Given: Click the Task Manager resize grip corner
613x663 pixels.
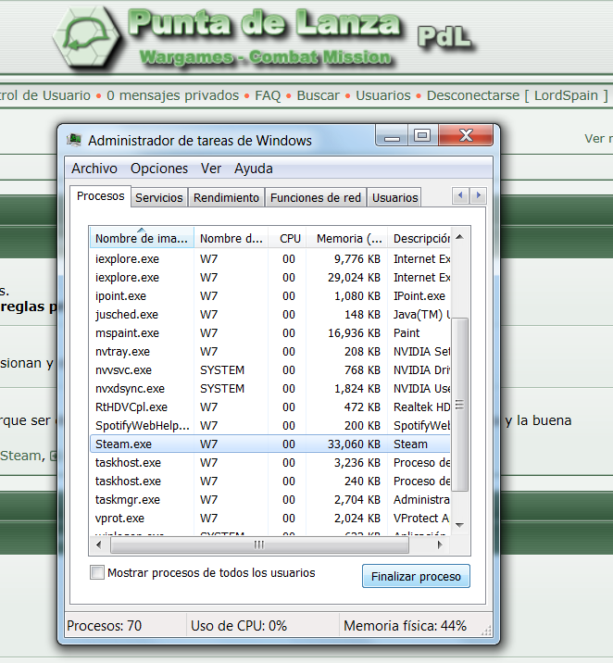Looking at the screenshot, I should click(486, 631).
